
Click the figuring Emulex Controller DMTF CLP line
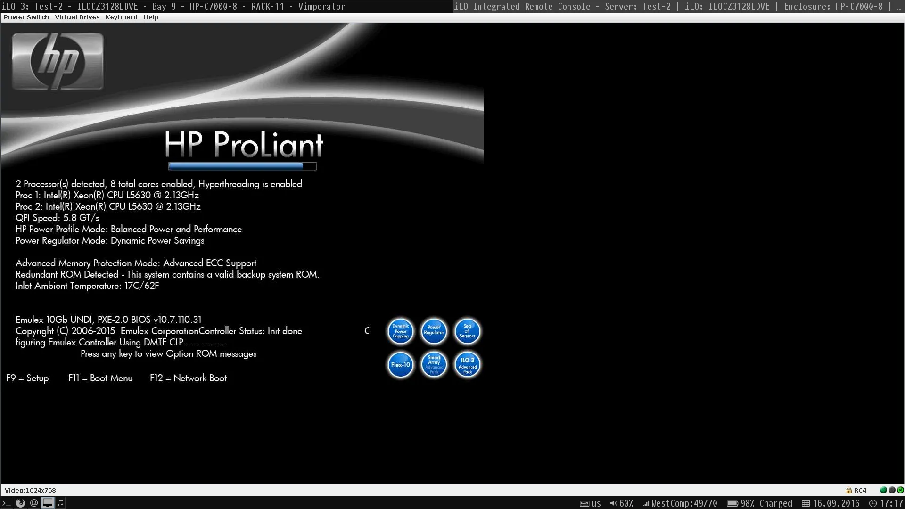pyautogui.click(x=122, y=342)
